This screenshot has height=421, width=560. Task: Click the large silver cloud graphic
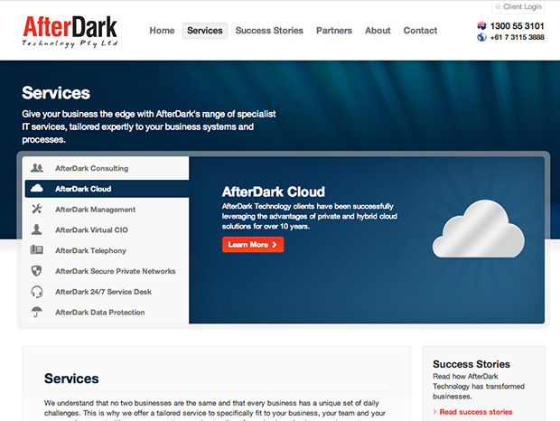point(478,229)
